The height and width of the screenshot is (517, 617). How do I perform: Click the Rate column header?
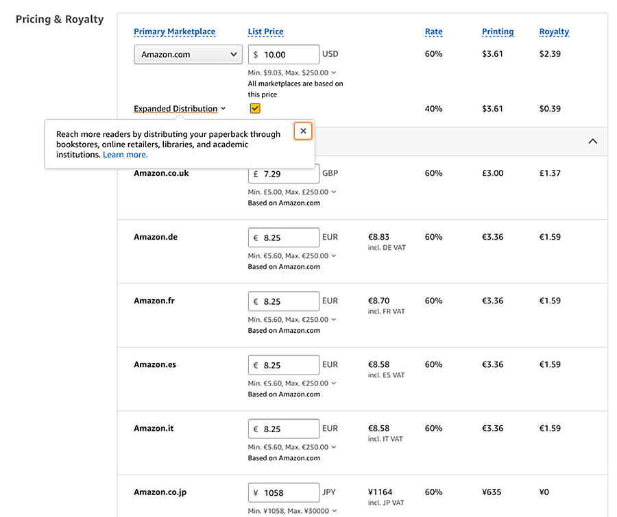(434, 31)
